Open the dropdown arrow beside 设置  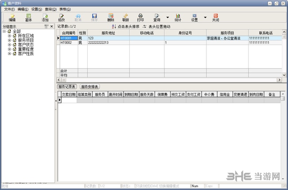[205, 18]
